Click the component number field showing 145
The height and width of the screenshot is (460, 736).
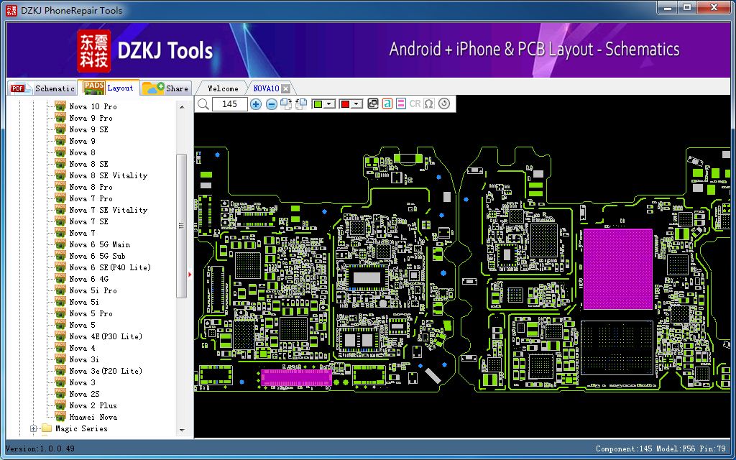coord(229,104)
